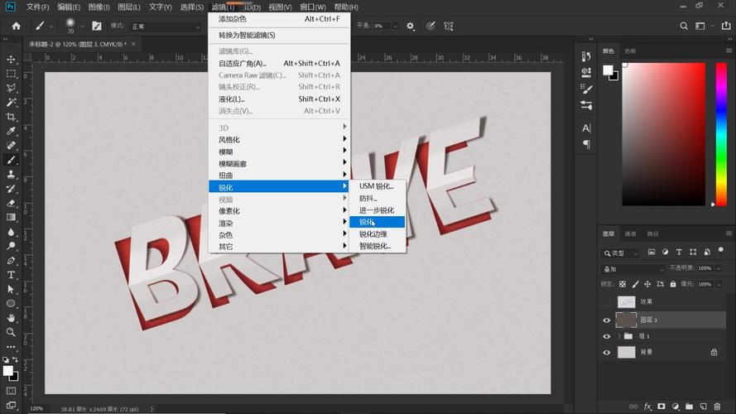Choose 锐化 in the sharpen submenu
The height and width of the screenshot is (414, 736).
377,222
